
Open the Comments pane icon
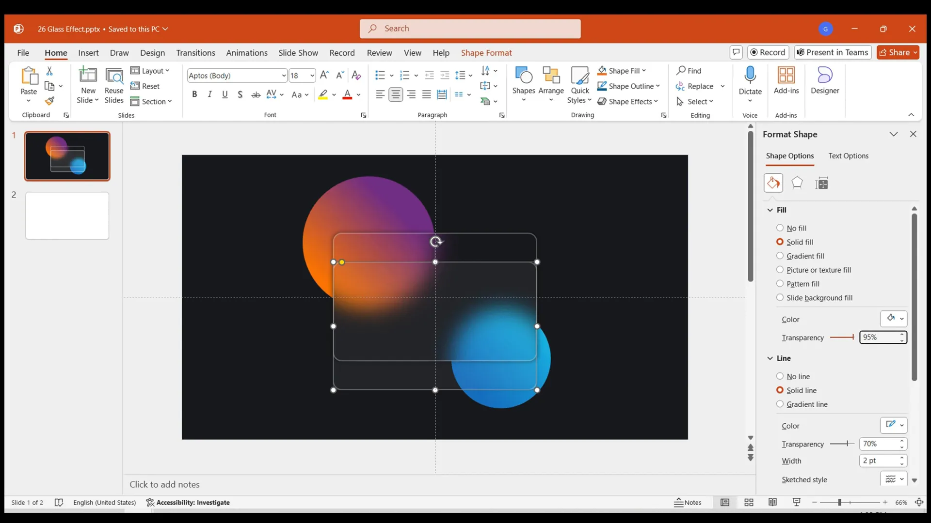(x=736, y=52)
